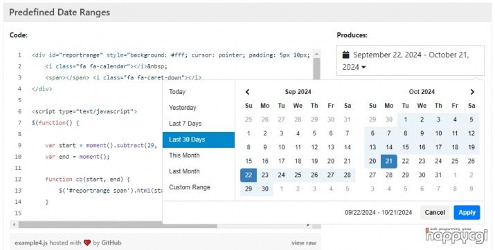This screenshot has height=250, width=495.
Task: Open the September 22 - October 21 range box
Action: click(411, 61)
